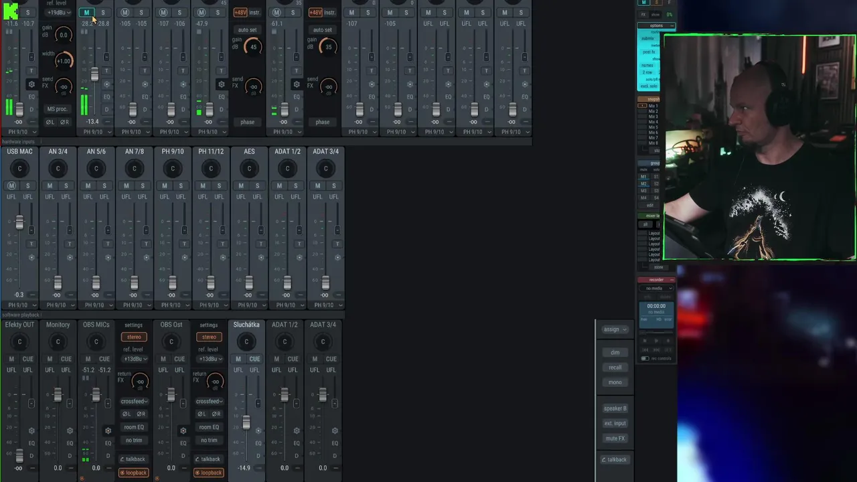
Task: Click room EQ in OBS Ost settings
Action: point(209,427)
